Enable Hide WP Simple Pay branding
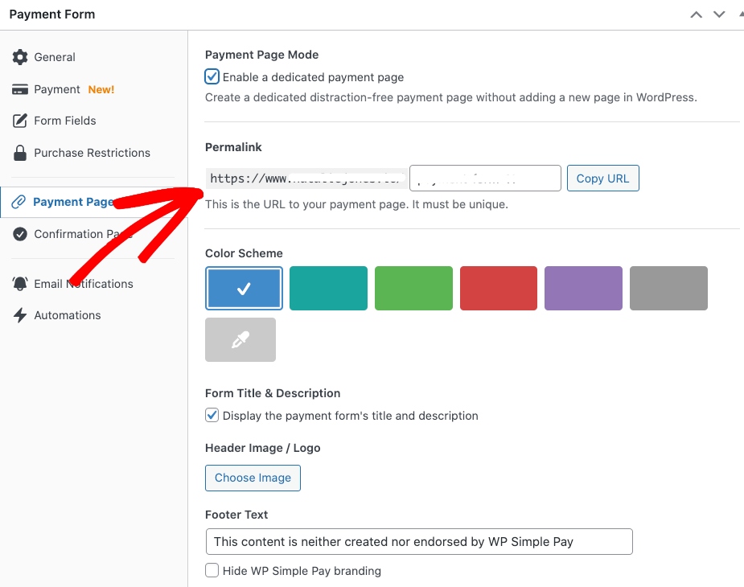This screenshot has height=587, width=744. (212, 571)
